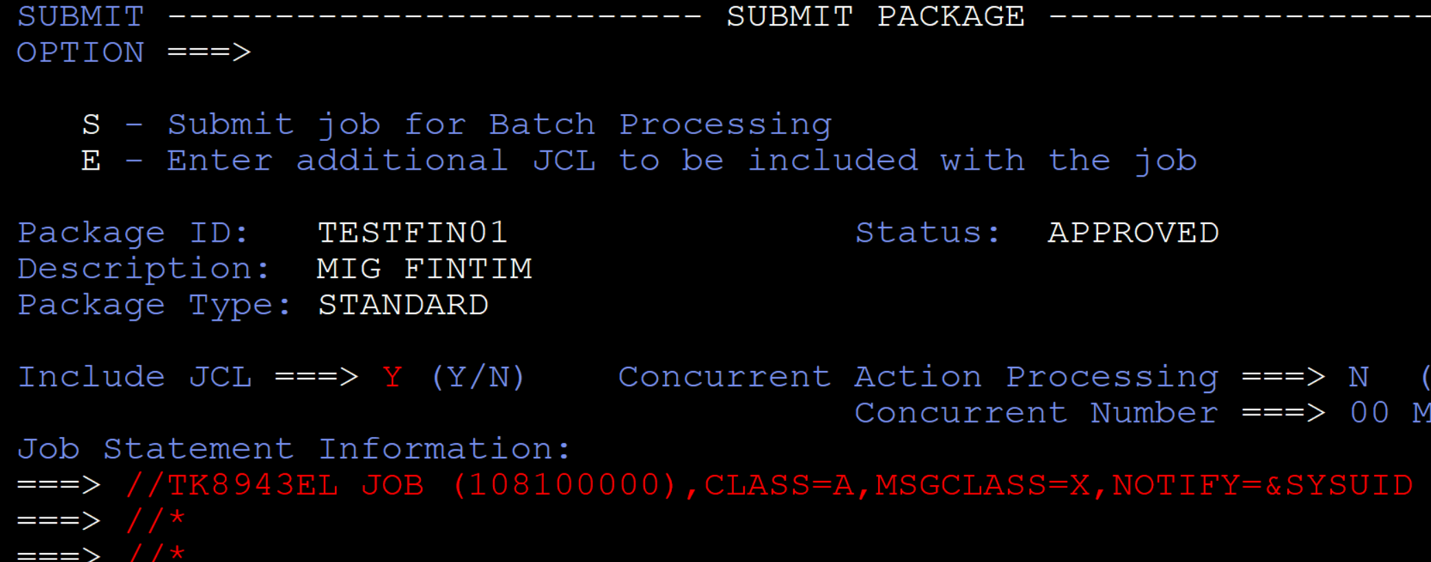Select the S submit job option
The width and height of the screenshot is (1431, 562).
pos(91,125)
